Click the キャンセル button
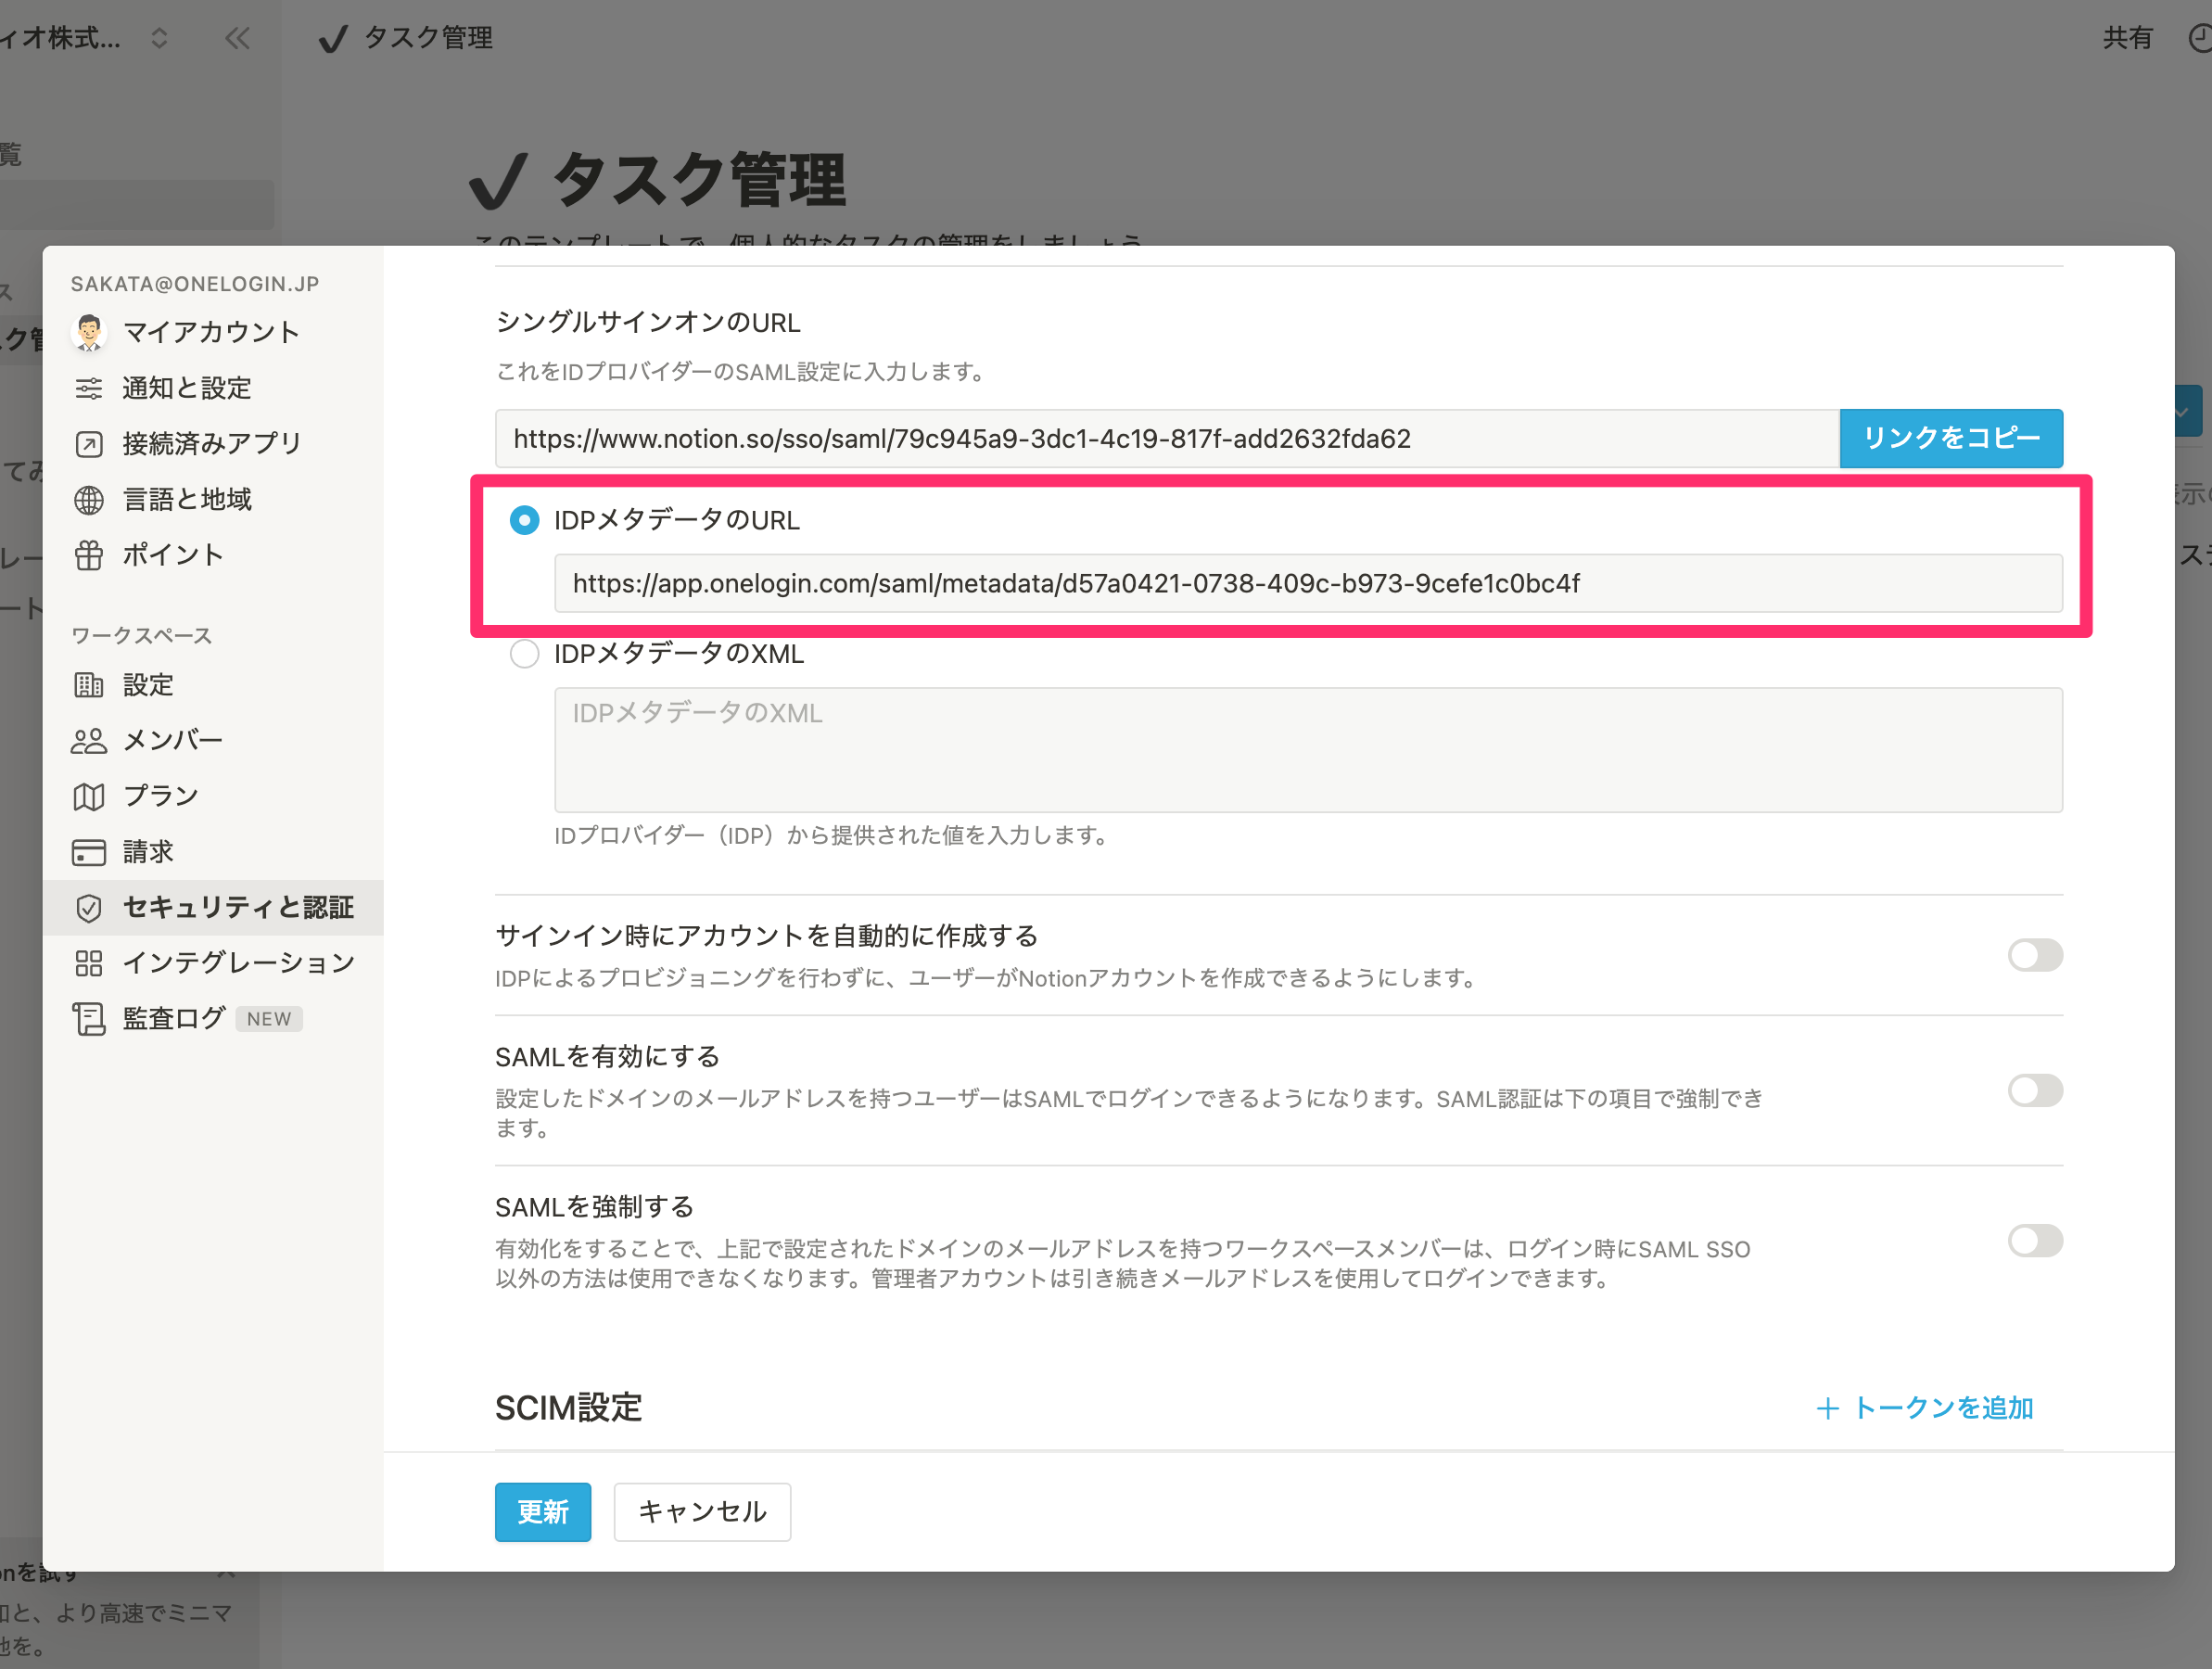Viewport: 2212px width, 1669px height. 702,1512
